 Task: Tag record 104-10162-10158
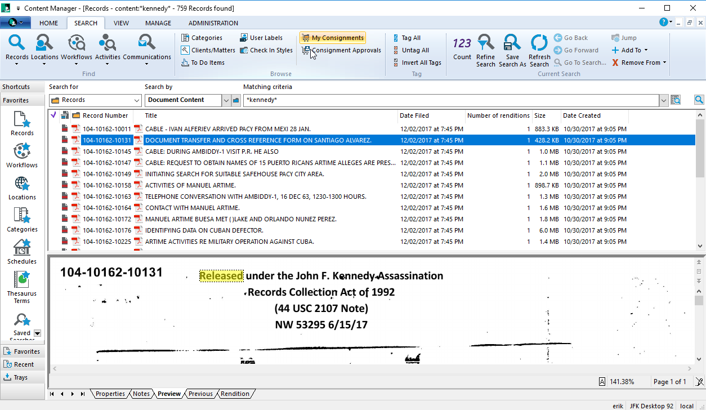53,185
